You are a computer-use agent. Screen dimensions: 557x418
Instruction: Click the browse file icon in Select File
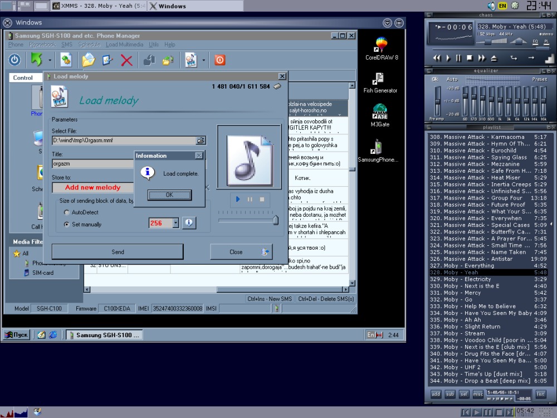click(x=201, y=140)
